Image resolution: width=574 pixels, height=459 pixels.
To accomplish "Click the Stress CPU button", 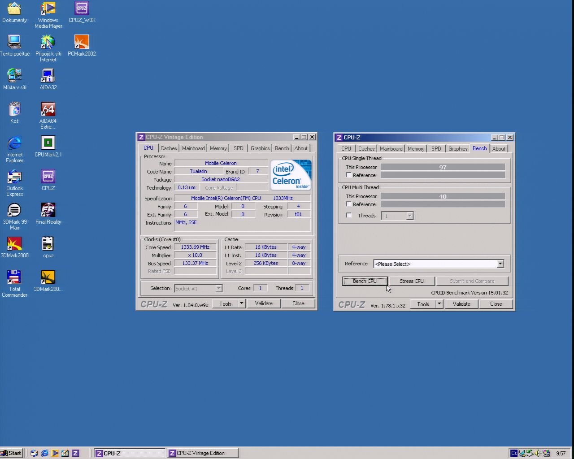I will pyautogui.click(x=411, y=281).
